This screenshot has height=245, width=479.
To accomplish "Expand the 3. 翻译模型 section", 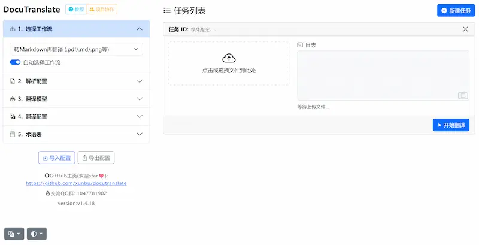I will point(76,99).
